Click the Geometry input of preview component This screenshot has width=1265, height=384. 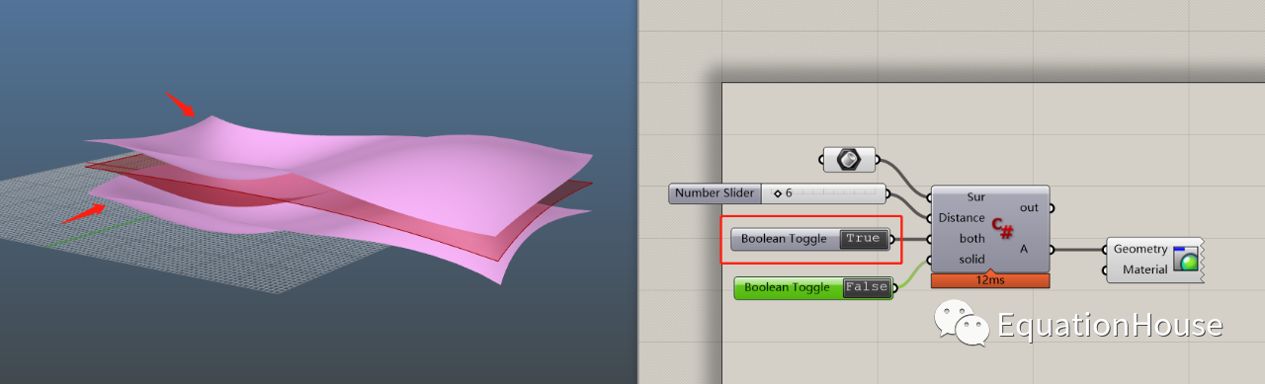(1139, 249)
